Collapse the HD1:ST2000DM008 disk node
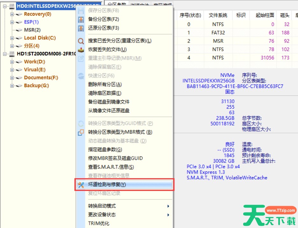 coord(4,54)
